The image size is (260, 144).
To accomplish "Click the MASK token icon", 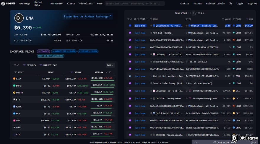I will [14, 106].
